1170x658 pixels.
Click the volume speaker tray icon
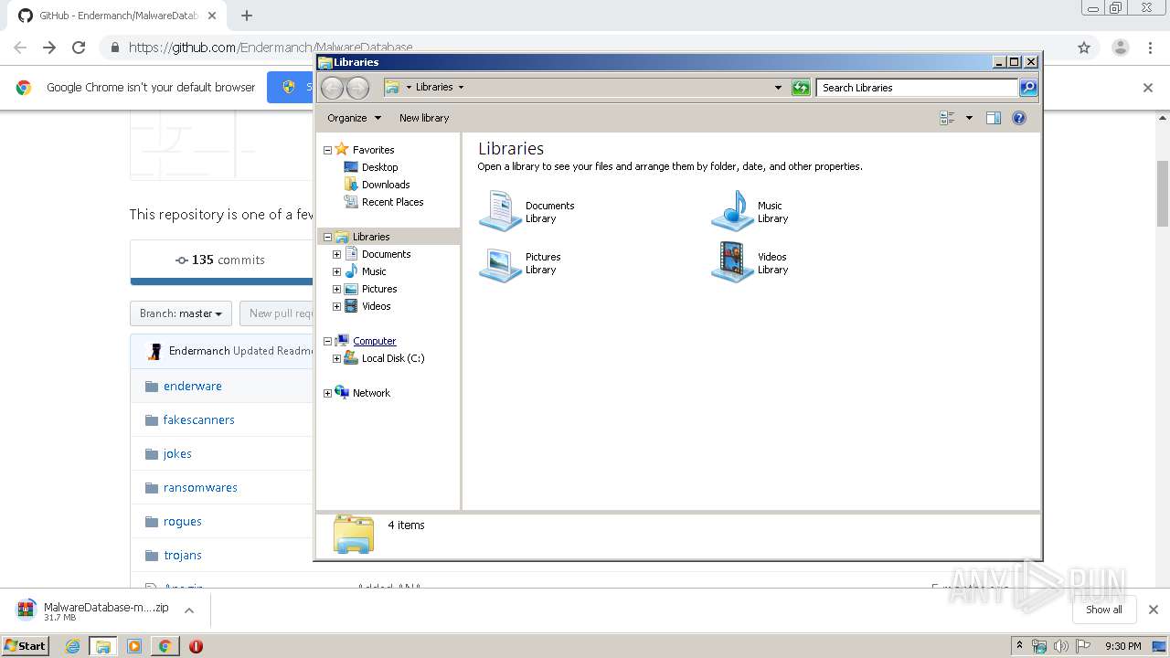coord(1060,646)
